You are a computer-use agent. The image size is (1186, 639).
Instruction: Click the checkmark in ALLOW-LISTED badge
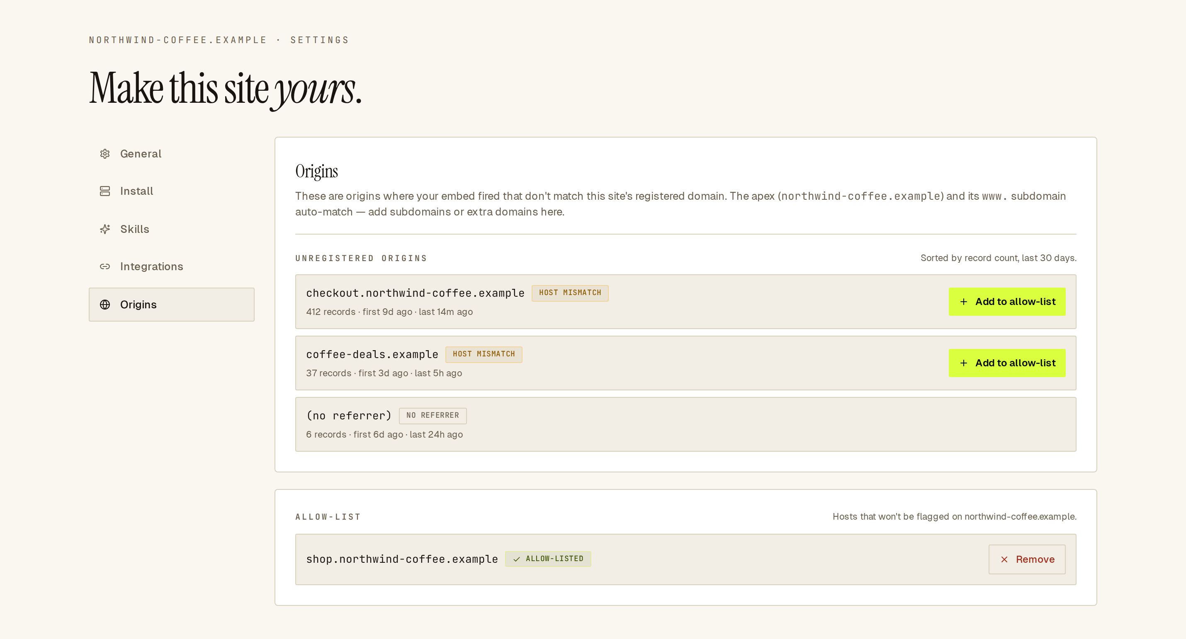517,559
